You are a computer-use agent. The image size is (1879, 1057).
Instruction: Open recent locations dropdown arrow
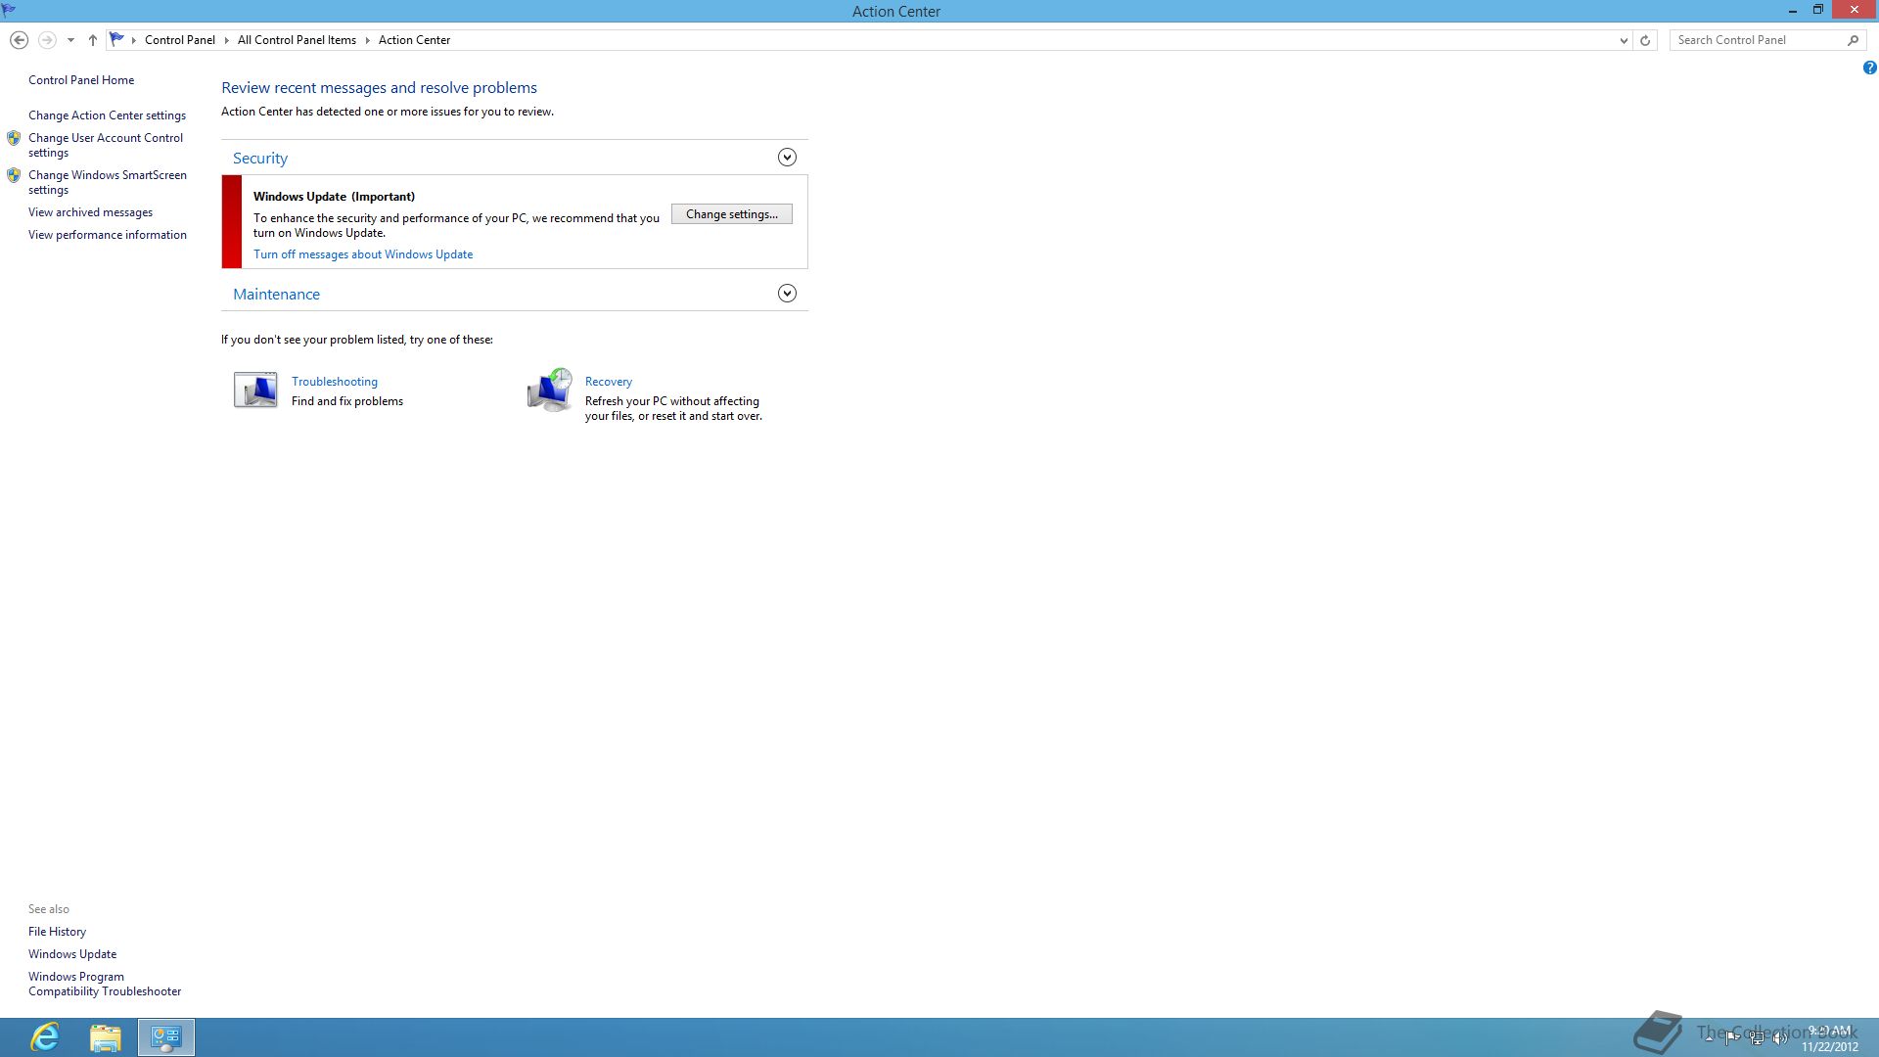tap(70, 40)
